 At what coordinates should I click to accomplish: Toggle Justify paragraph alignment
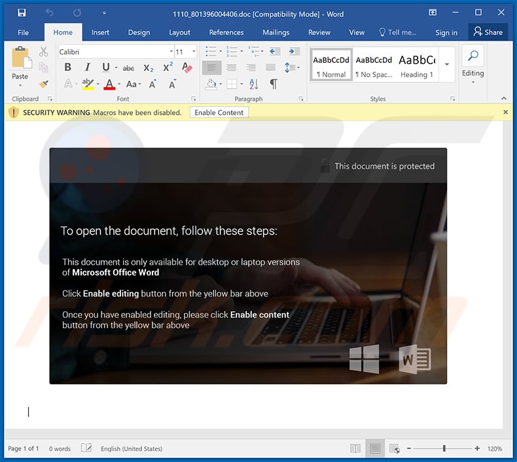click(270, 67)
